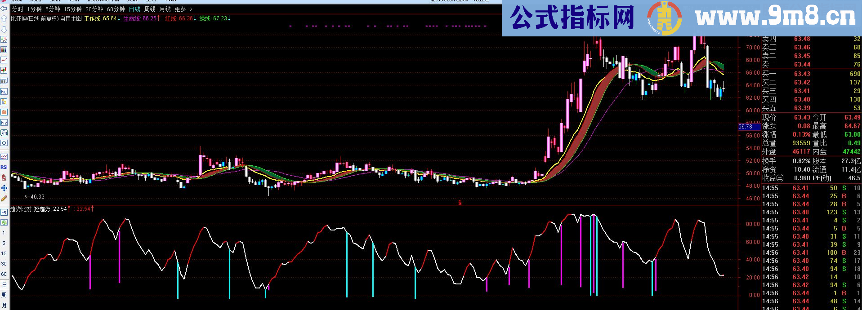The image size is (862, 310).
Task: Select the 60-minute period in sidebar
Action: pos(4,274)
